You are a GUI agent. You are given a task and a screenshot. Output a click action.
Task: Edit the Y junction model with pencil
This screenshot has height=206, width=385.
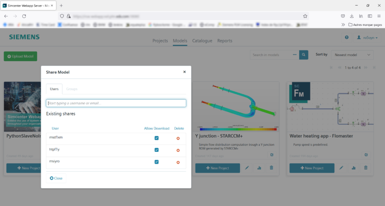click(x=247, y=168)
